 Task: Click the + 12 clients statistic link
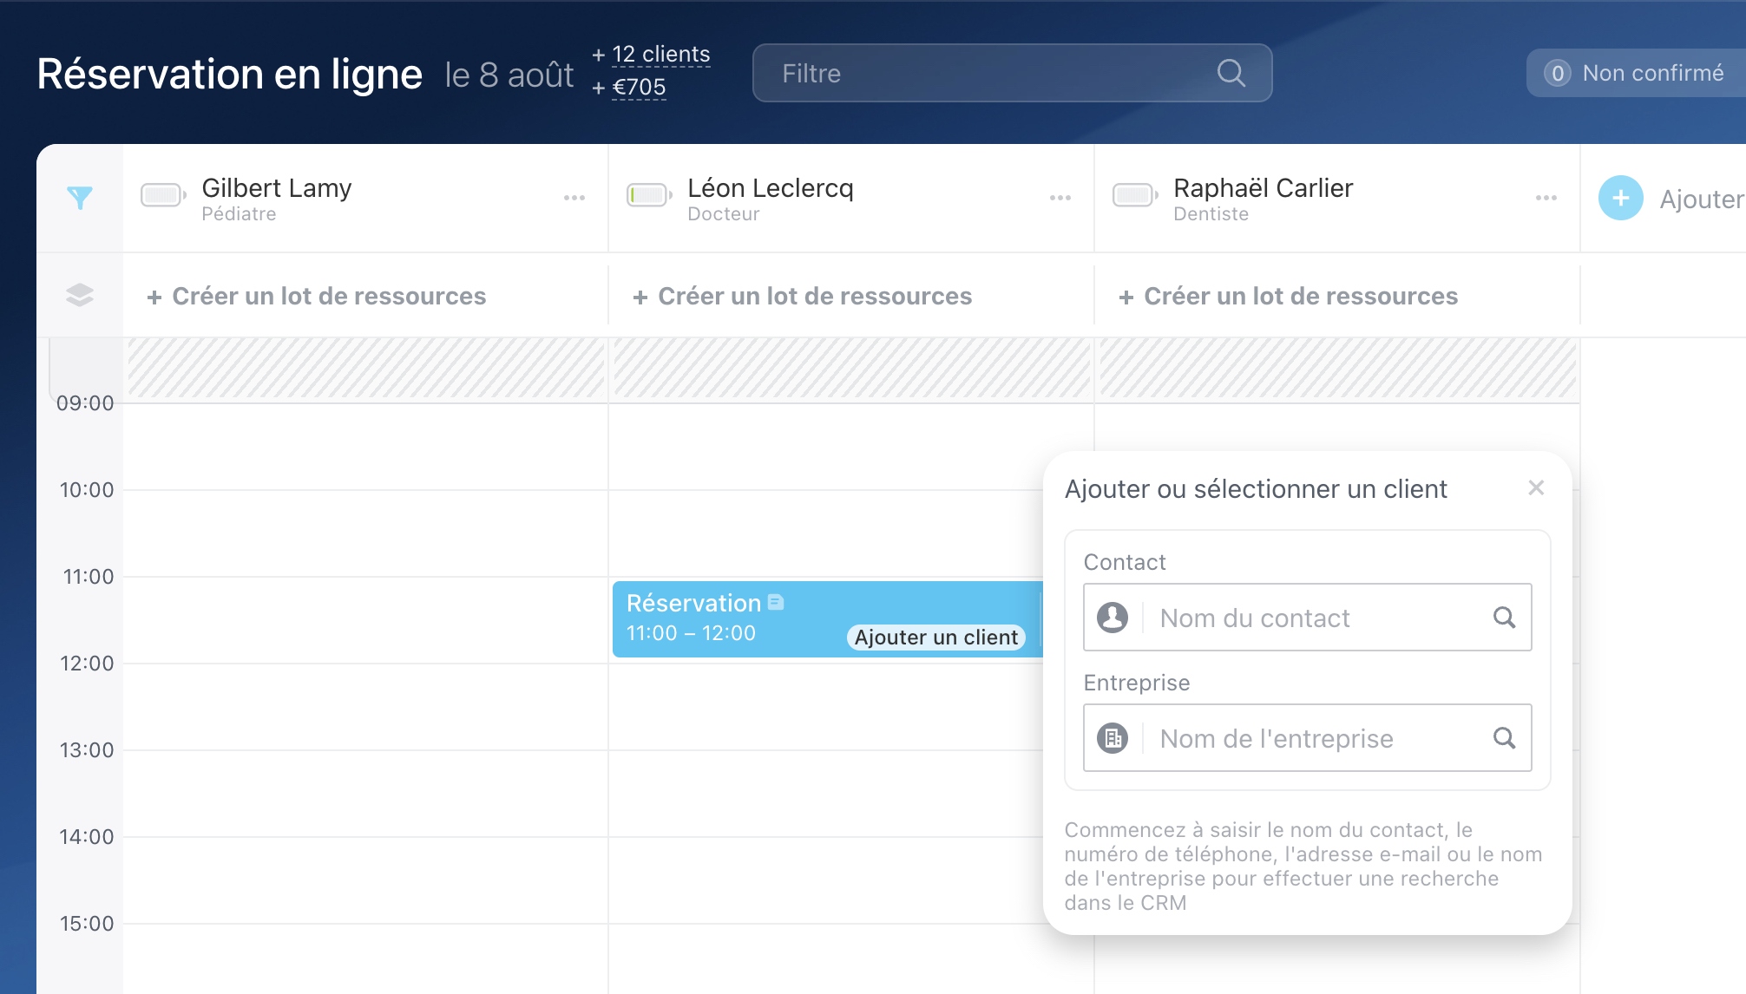click(x=660, y=55)
